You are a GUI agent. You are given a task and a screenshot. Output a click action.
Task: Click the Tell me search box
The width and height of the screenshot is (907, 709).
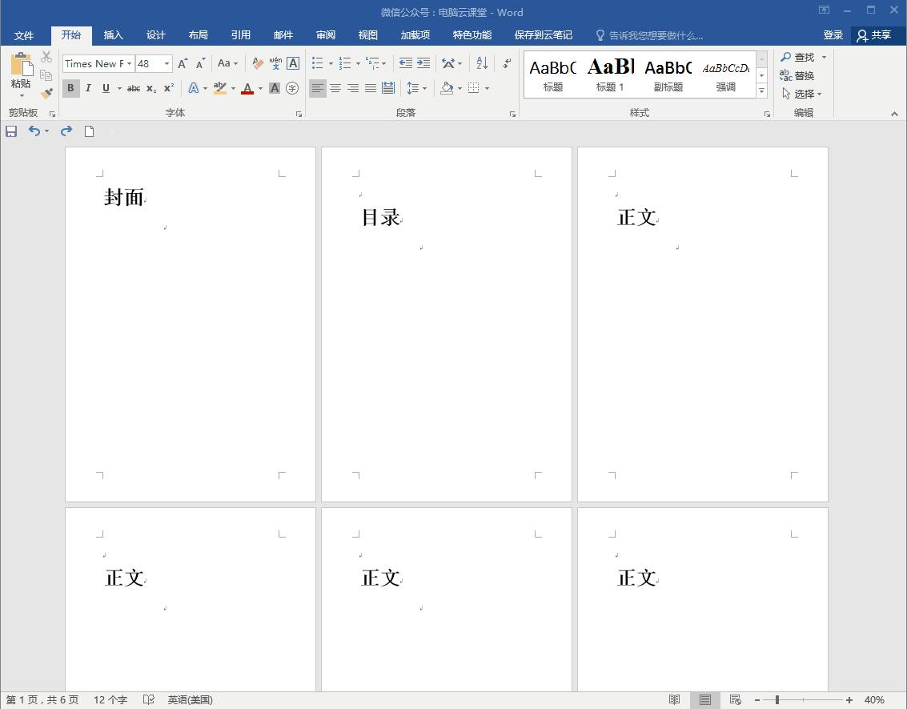[650, 35]
